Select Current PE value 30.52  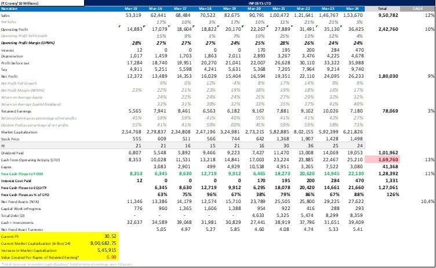tap(110, 236)
